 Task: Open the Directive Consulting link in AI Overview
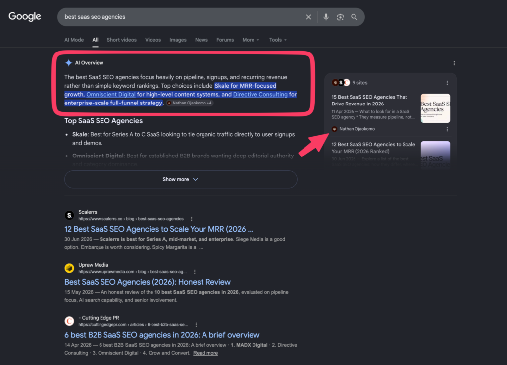(260, 95)
